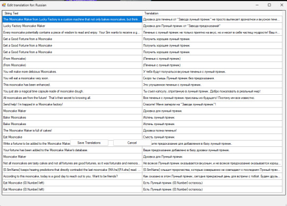Edit translation for 'The Mooncake Maker is full of cakes!'
This screenshot has width=287, height=206.
pos(212,130)
